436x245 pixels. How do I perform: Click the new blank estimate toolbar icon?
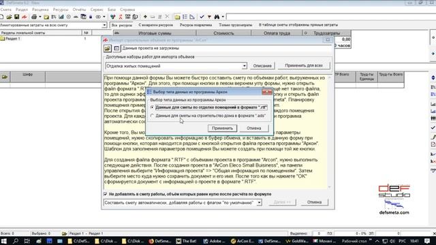pos(1,17)
